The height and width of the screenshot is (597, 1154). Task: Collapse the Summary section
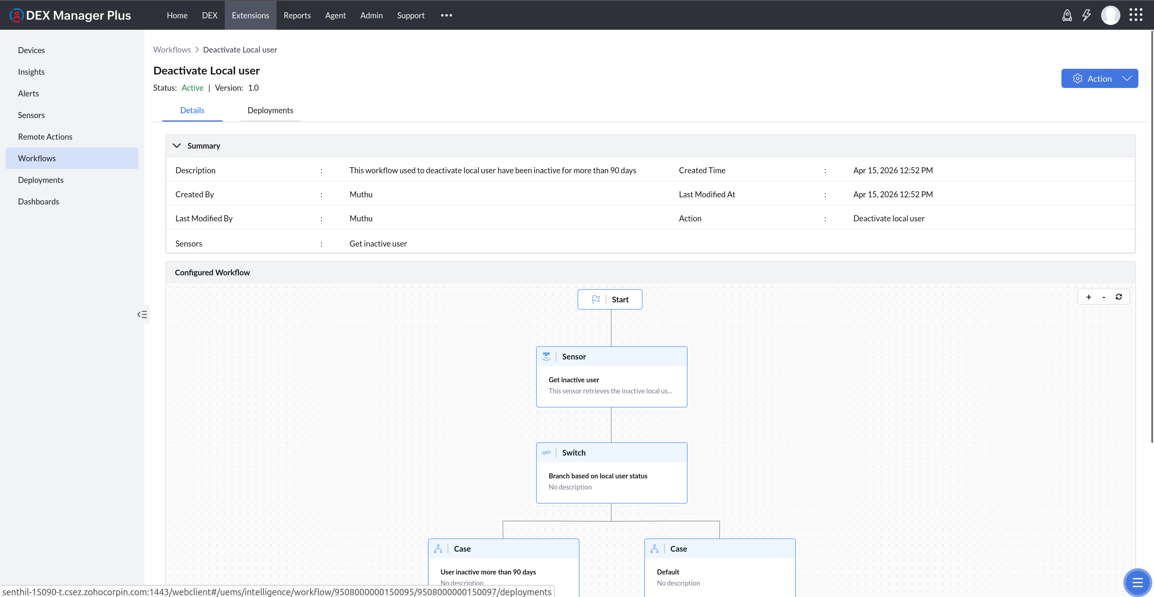click(x=176, y=145)
